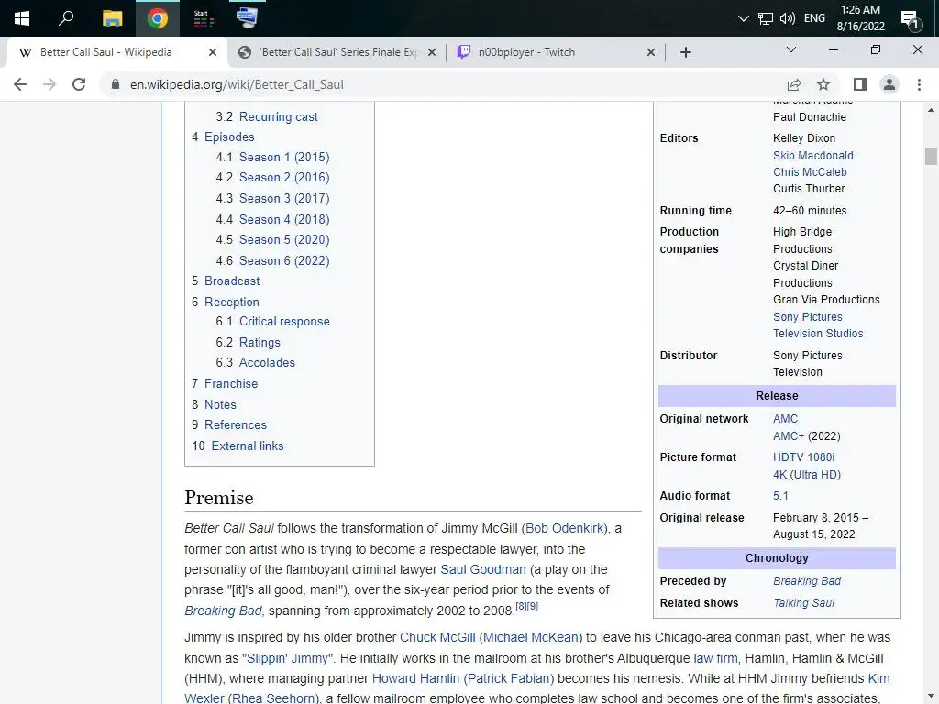Open Chrome profile avatar
Viewport: 939px width, 704px height.
pos(889,84)
